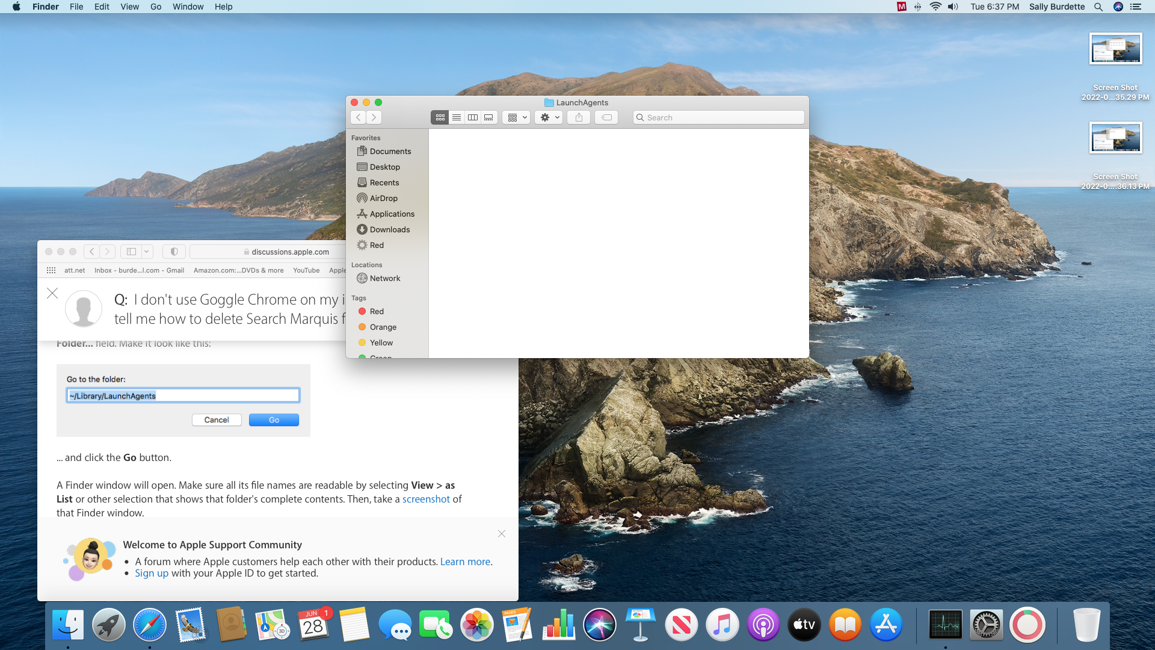Open Safari from the Dock
The width and height of the screenshot is (1155, 650).
(149, 625)
